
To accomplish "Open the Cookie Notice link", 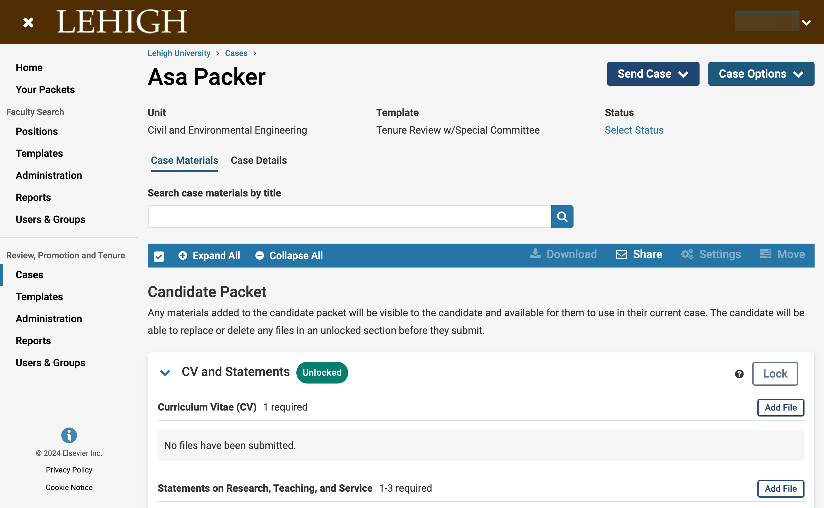I will tap(69, 488).
